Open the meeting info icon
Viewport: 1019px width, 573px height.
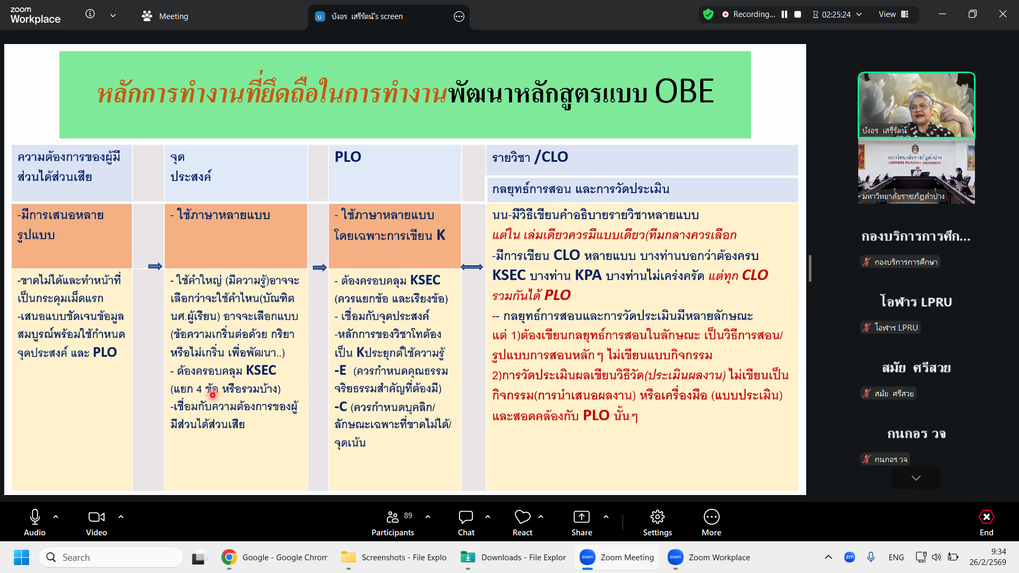(90, 14)
